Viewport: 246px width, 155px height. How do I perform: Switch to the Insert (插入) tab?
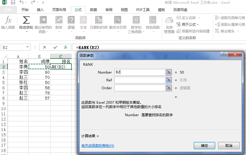tap(40, 10)
